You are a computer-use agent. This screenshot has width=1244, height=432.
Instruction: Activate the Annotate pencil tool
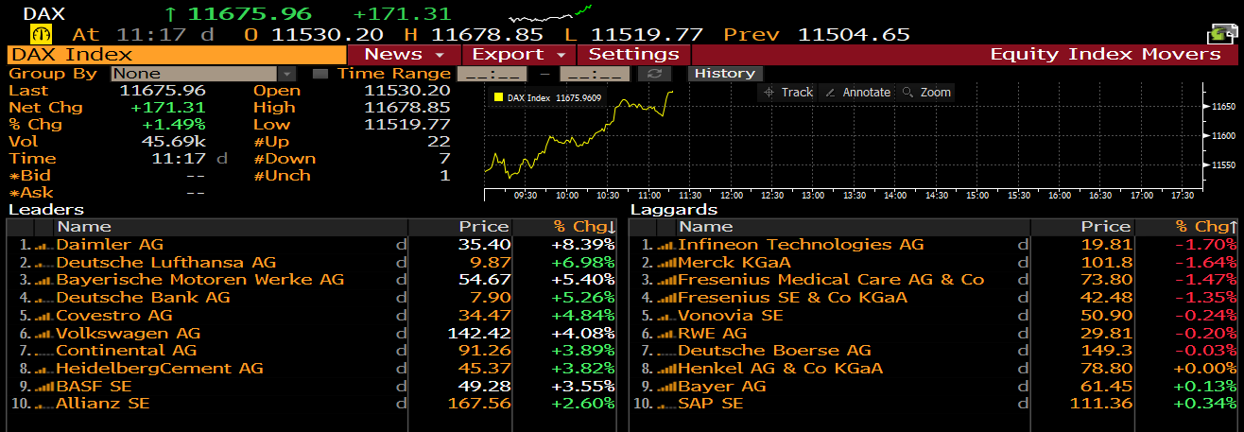857,92
